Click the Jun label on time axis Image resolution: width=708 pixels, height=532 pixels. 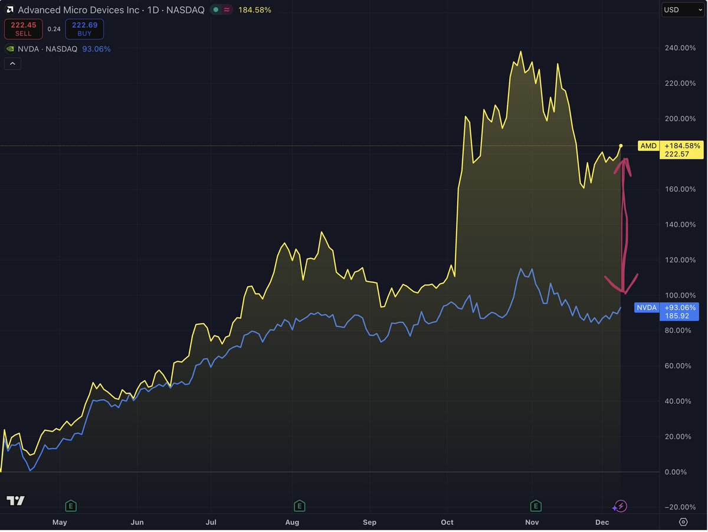pos(137,523)
